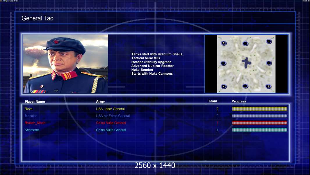Click 'Tanks start with Uranium Shells' line

tap(157, 54)
